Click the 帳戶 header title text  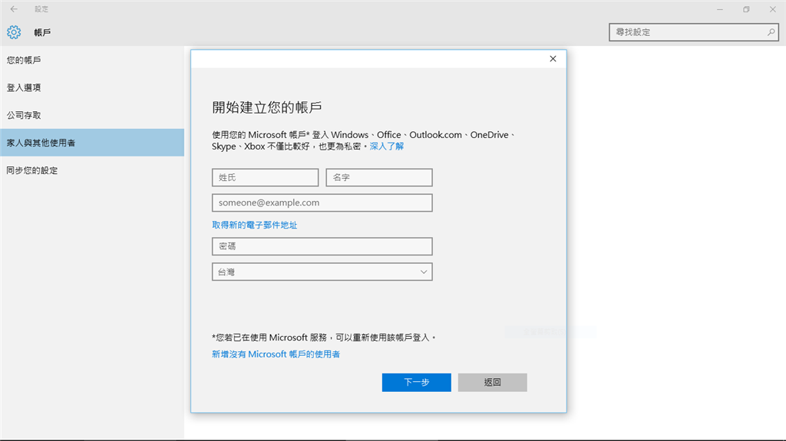pos(43,32)
